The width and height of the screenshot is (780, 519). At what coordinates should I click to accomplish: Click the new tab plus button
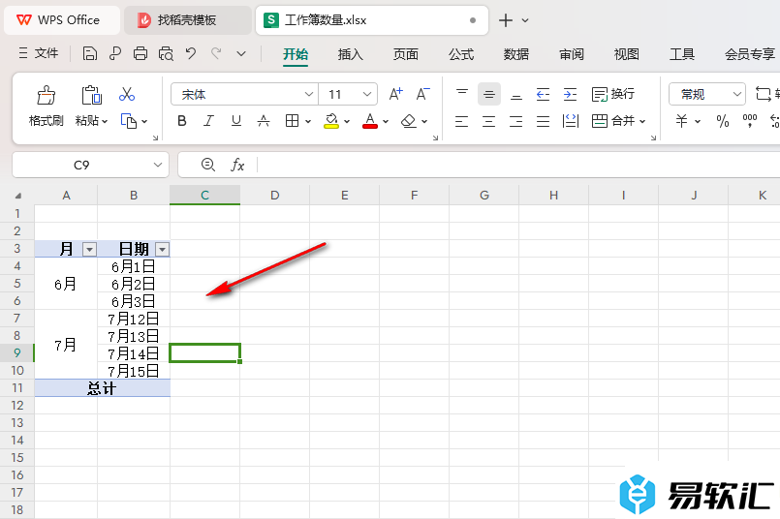point(506,20)
